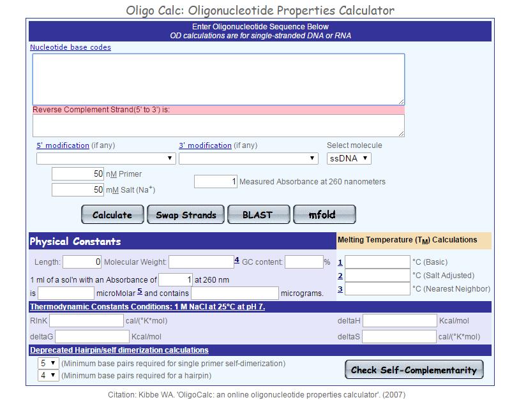This screenshot has width=519, height=400.
Task: Open footnote 3 for Nearest Neighbor Tm
Action: [x=340, y=289]
